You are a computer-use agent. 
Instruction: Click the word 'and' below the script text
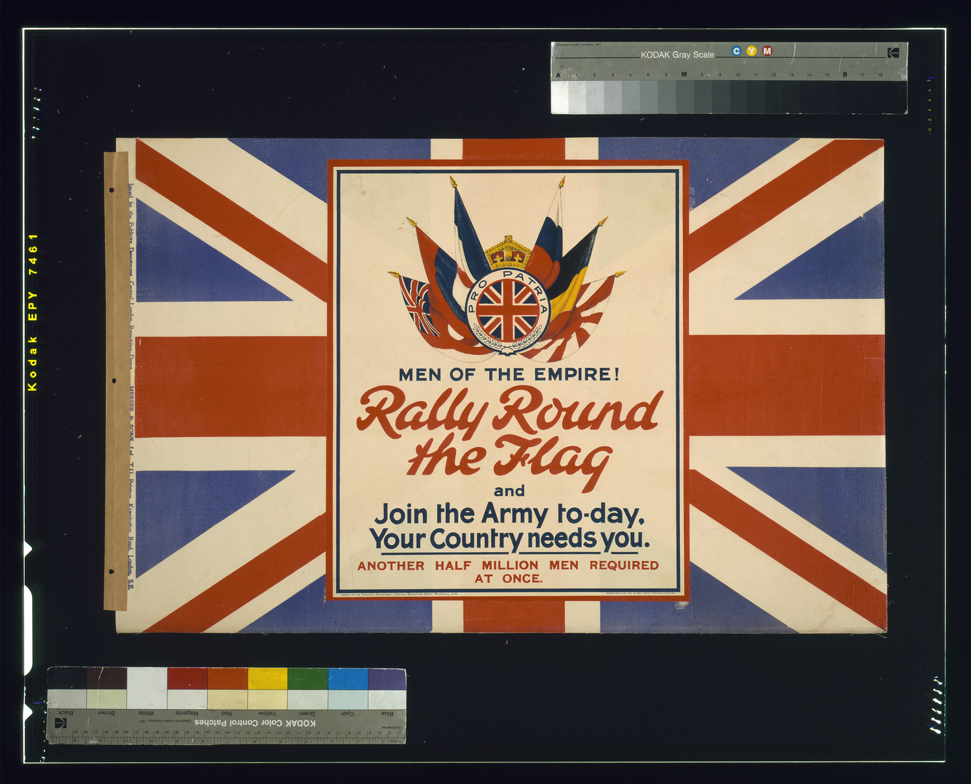coord(509,491)
